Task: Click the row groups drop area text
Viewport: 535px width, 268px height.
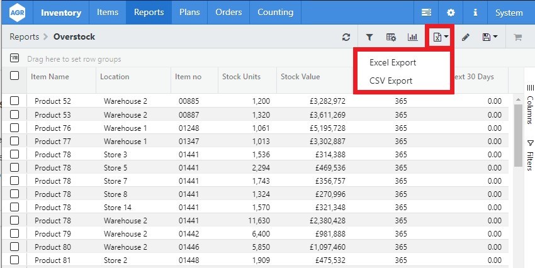Action: point(74,59)
